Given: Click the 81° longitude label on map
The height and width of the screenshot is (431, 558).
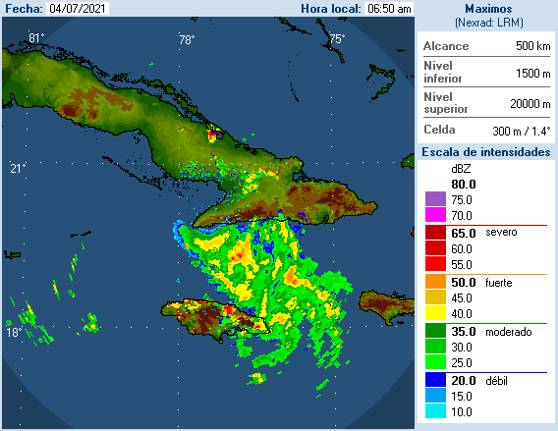Looking at the screenshot, I should click(x=36, y=37).
